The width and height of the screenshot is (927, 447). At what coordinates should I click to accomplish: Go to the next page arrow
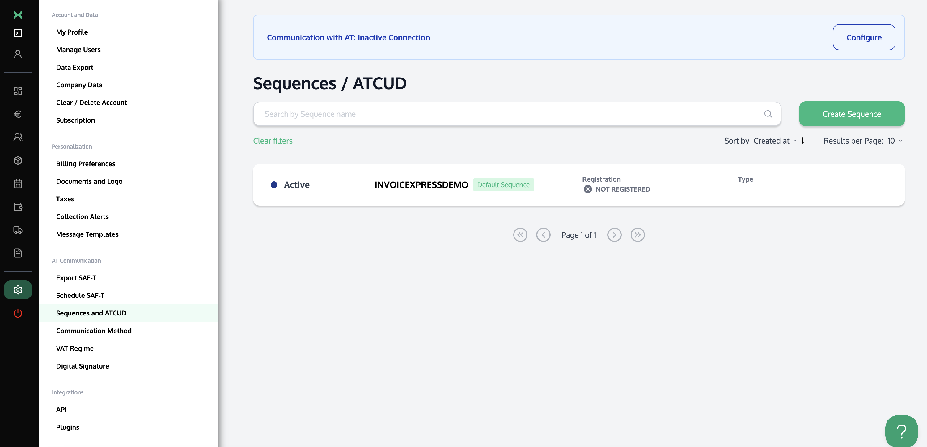click(614, 235)
